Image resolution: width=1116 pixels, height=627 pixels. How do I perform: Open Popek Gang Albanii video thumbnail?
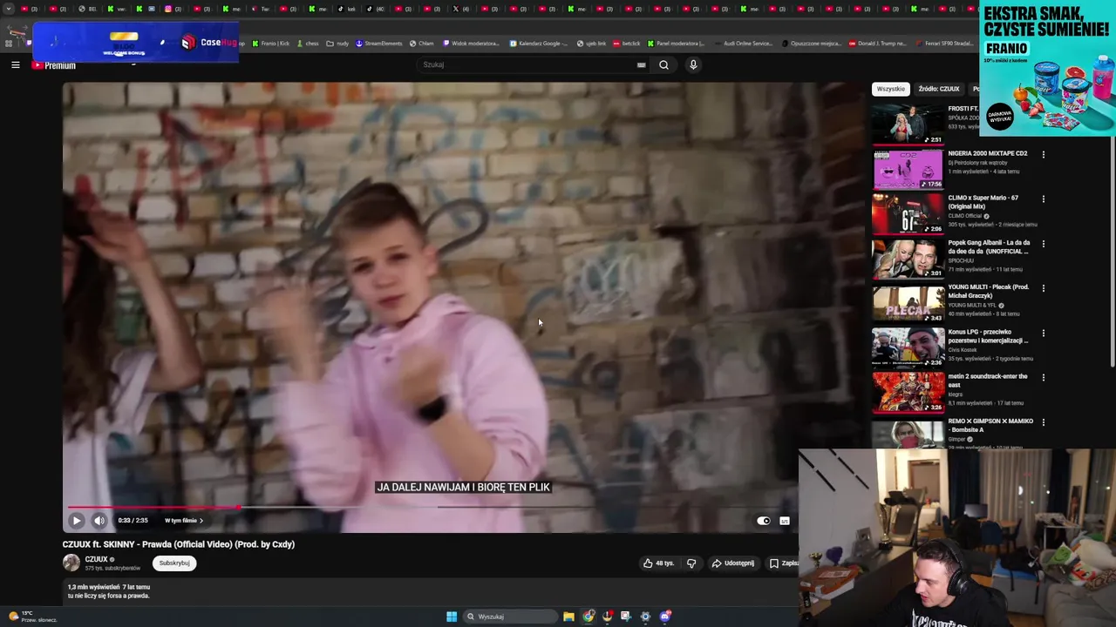[908, 258]
